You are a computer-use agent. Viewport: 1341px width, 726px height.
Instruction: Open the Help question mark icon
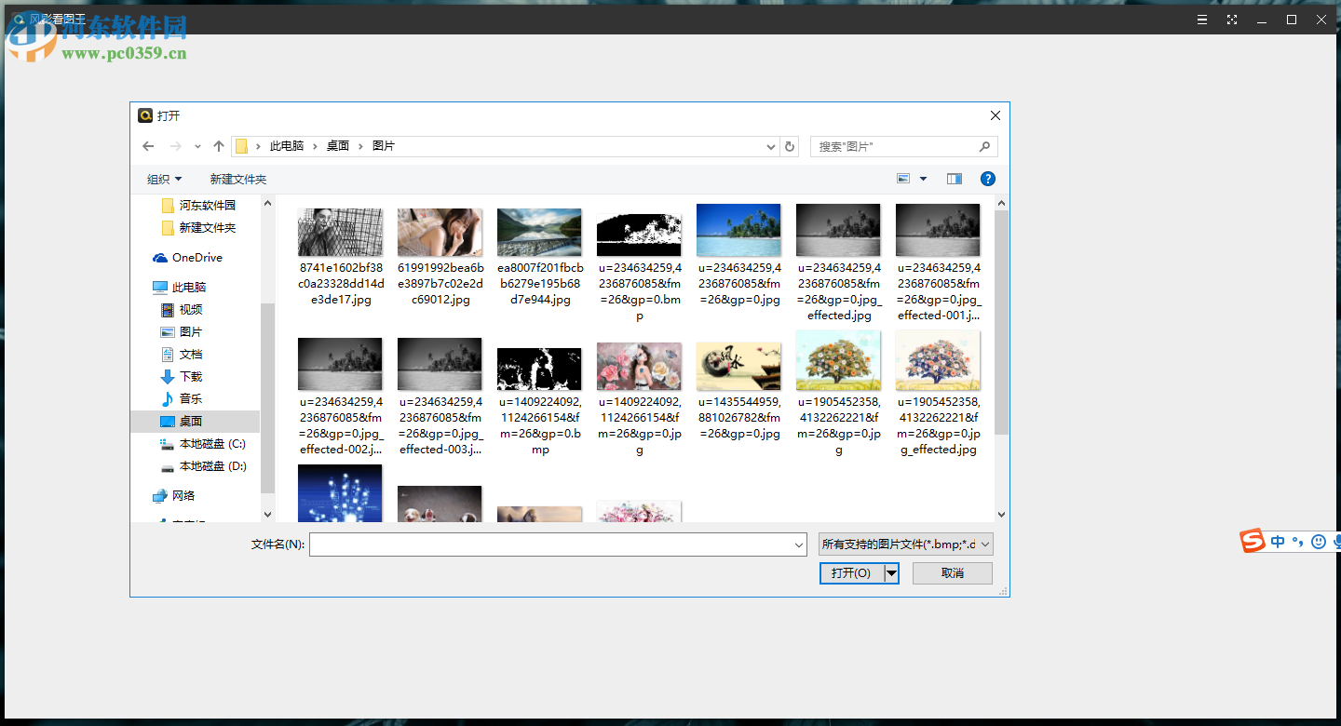(x=988, y=179)
